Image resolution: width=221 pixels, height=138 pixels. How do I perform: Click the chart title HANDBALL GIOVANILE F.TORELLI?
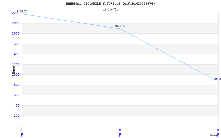[x=110, y=4]
